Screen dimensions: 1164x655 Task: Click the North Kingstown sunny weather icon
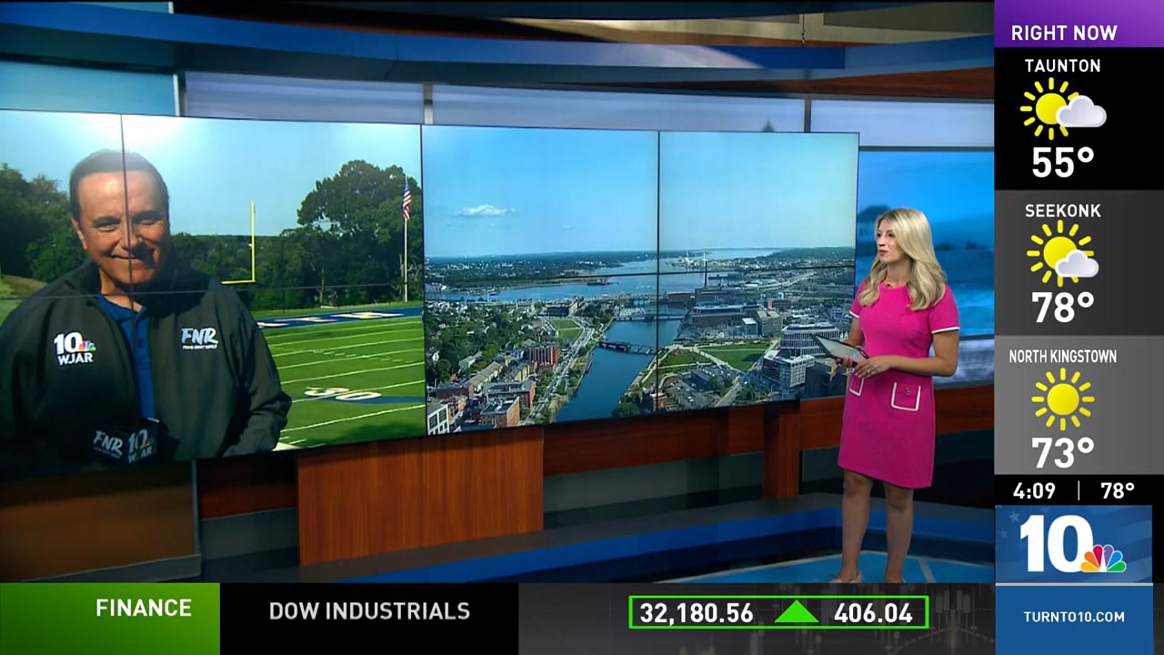[1062, 399]
